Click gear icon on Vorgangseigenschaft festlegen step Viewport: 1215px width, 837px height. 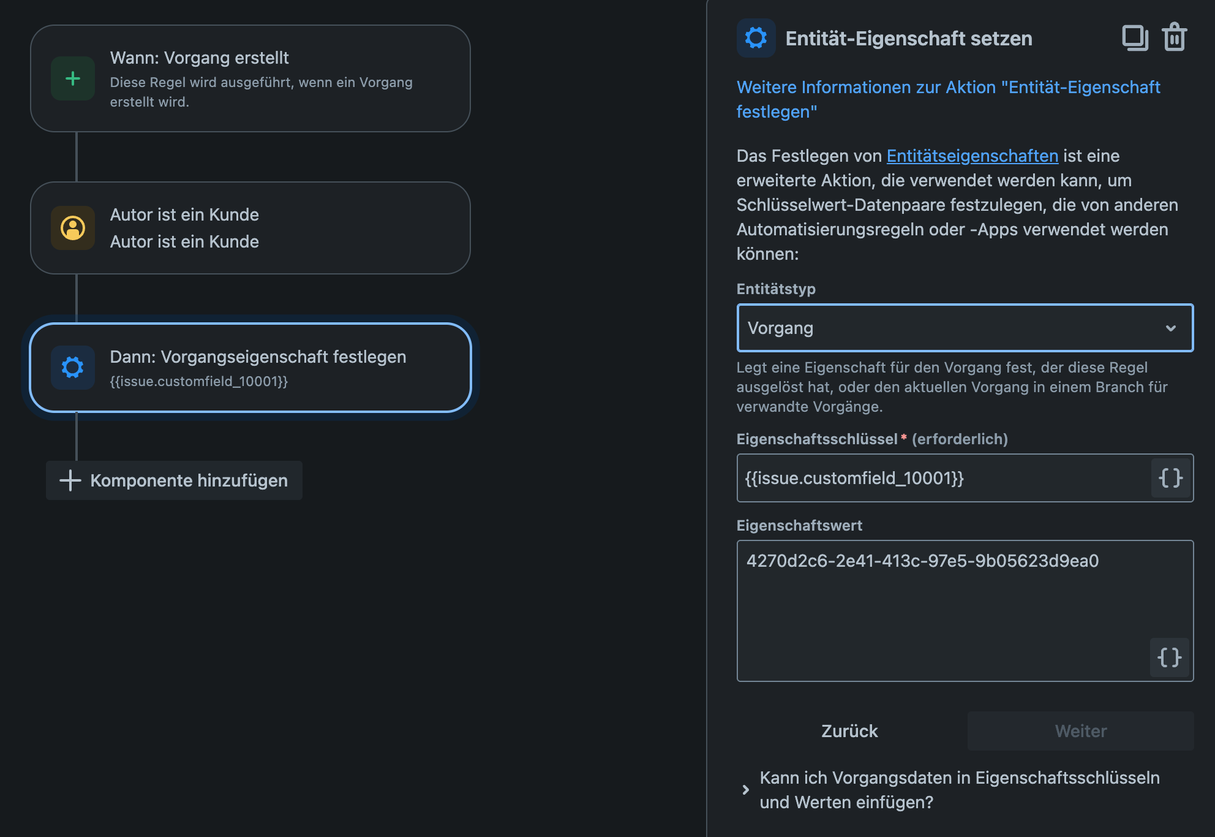[x=73, y=368]
